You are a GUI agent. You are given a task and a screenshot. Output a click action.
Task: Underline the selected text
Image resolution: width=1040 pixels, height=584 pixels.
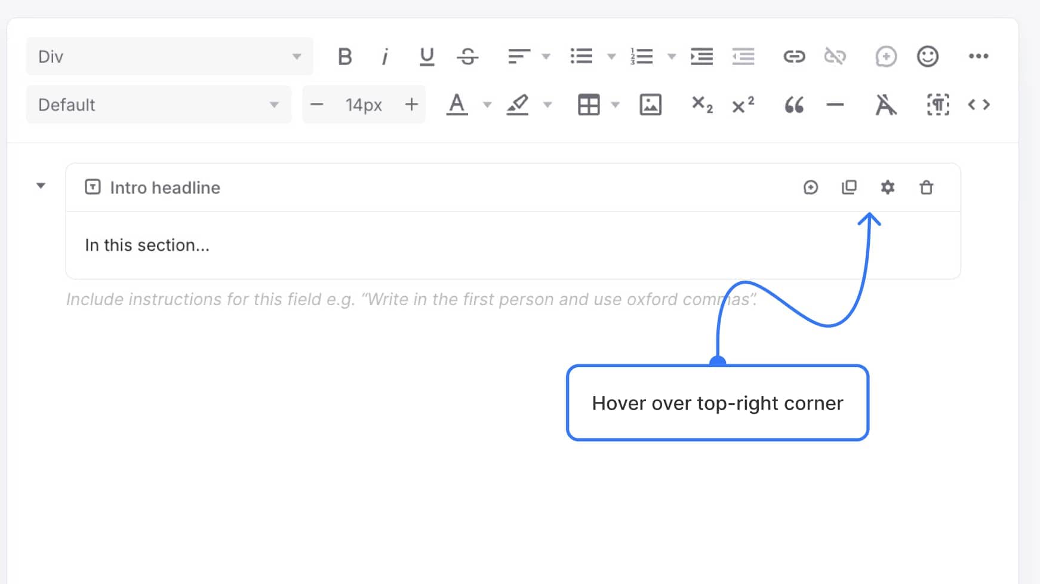click(426, 57)
